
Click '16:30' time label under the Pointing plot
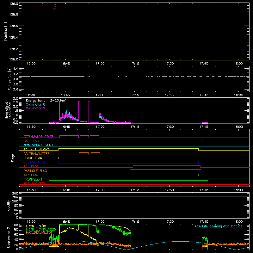tap(31, 64)
